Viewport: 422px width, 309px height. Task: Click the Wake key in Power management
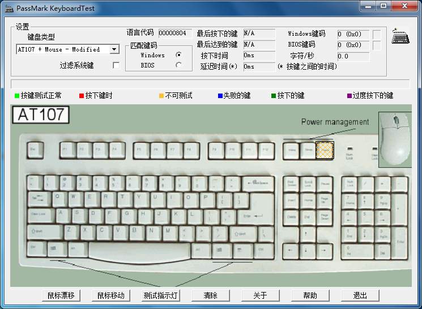point(292,151)
